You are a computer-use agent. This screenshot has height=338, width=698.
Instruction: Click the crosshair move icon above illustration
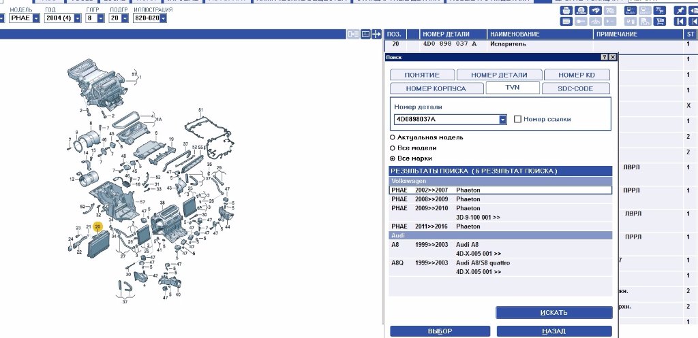377,34
